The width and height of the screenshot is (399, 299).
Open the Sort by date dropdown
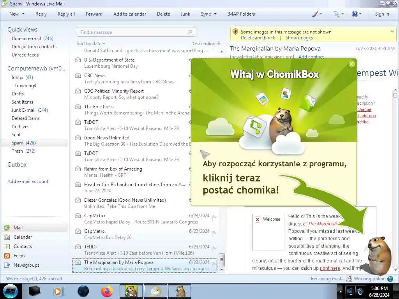pyautogui.click(x=91, y=44)
